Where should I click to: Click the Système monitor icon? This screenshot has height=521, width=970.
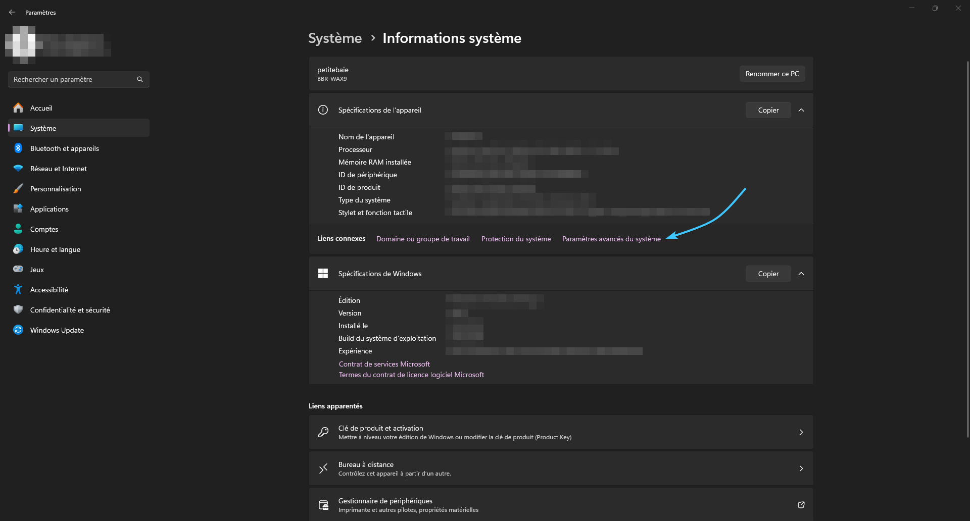18,128
